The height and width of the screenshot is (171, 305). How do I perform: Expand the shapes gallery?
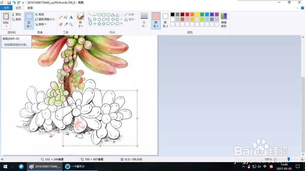121,24
